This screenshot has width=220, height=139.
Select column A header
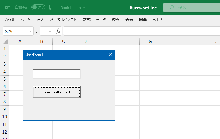[x=20, y=41]
